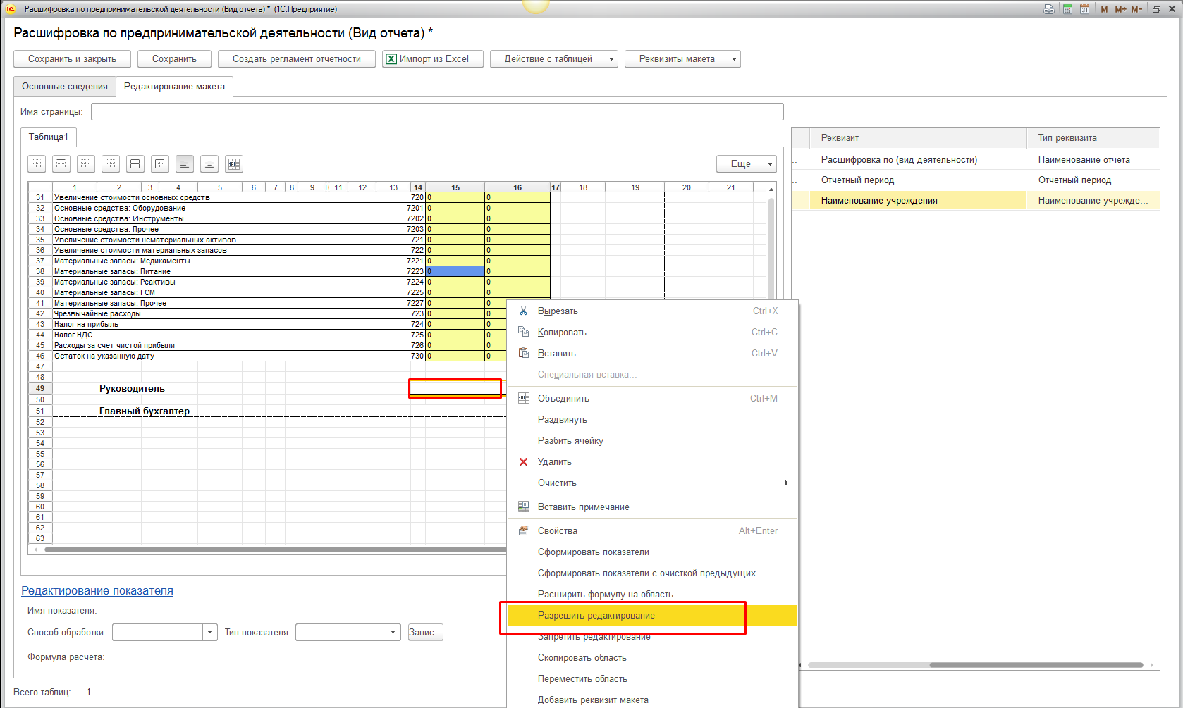This screenshot has width=1183, height=708.
Task: Apply top border to selected cells
Action: (61, 164)
